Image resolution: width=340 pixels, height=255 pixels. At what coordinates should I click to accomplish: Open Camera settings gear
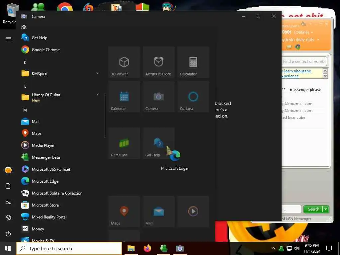(24, 27)
